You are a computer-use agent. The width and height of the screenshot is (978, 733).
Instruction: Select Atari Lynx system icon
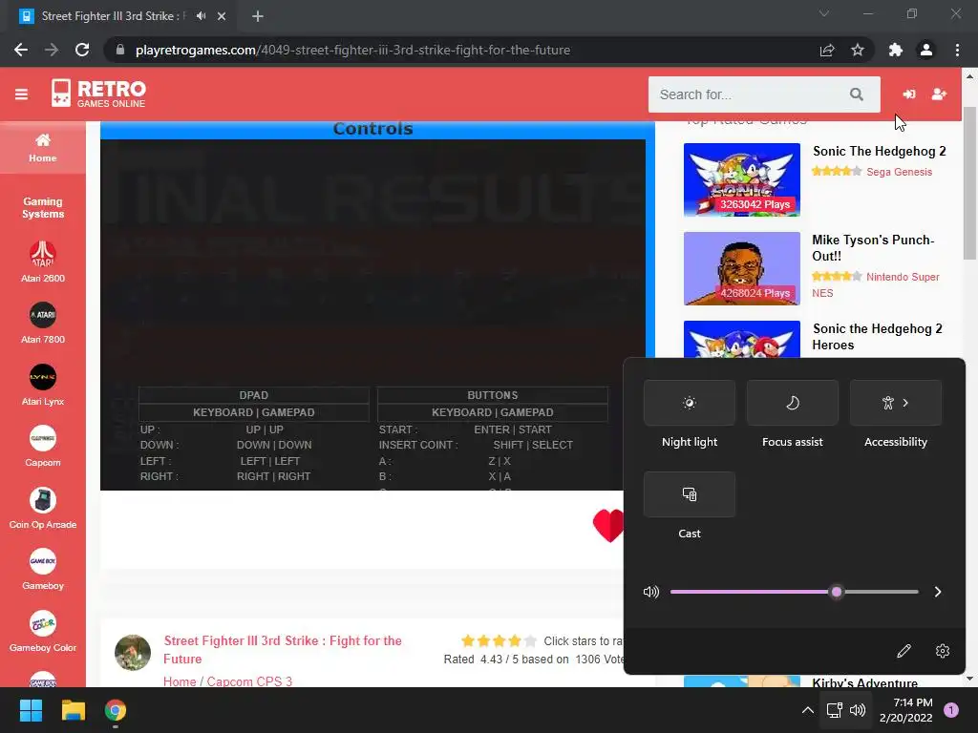pyautogui.click(x=42, y=377)
